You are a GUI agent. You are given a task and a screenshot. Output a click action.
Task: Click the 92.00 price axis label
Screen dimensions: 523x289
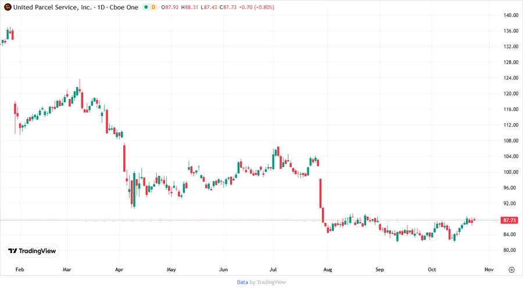tap(510, 203)
